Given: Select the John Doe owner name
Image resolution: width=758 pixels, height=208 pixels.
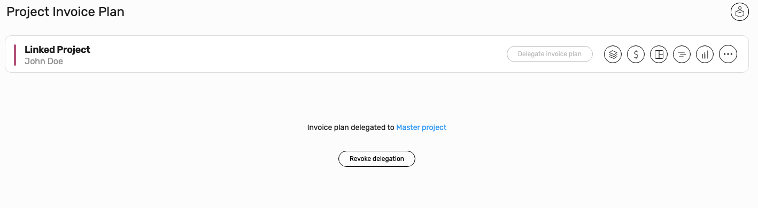Looking at the screenshot, I should pyautogui.click(x=44, y=61).
